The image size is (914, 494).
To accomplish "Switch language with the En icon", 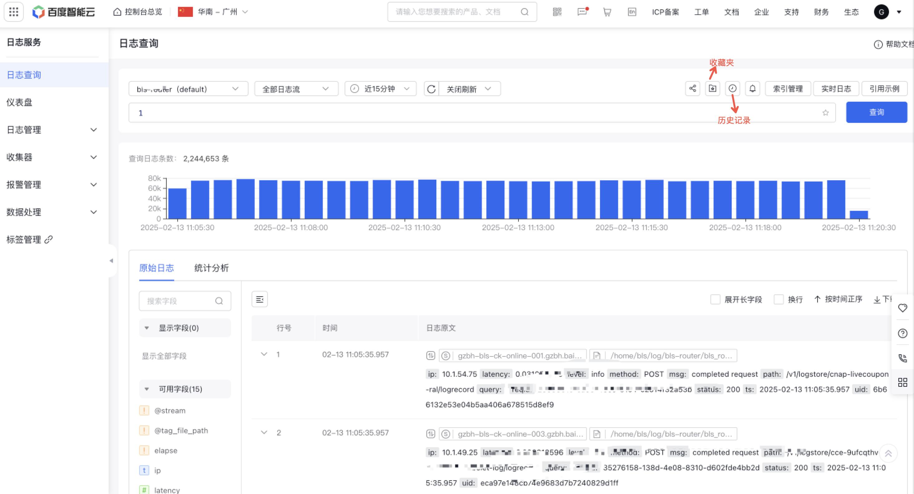I will [632, 12].
